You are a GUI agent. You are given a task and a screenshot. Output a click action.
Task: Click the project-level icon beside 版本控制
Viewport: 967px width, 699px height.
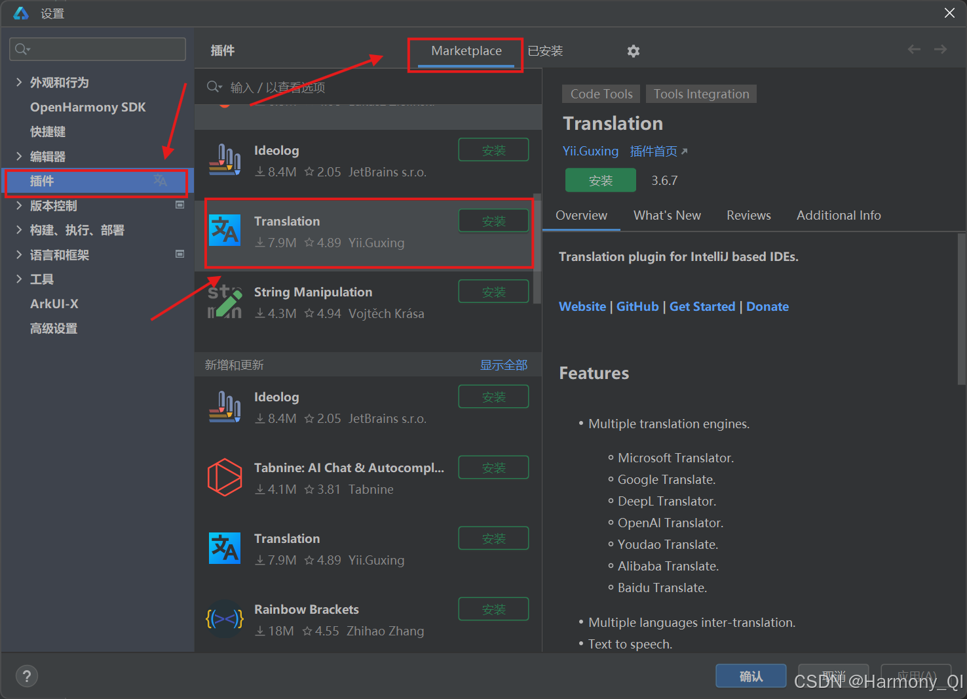180,205
